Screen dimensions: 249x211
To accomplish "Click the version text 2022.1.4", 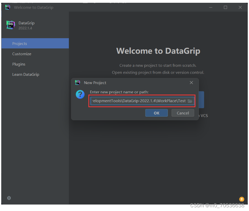I will (x=25, y=28).
